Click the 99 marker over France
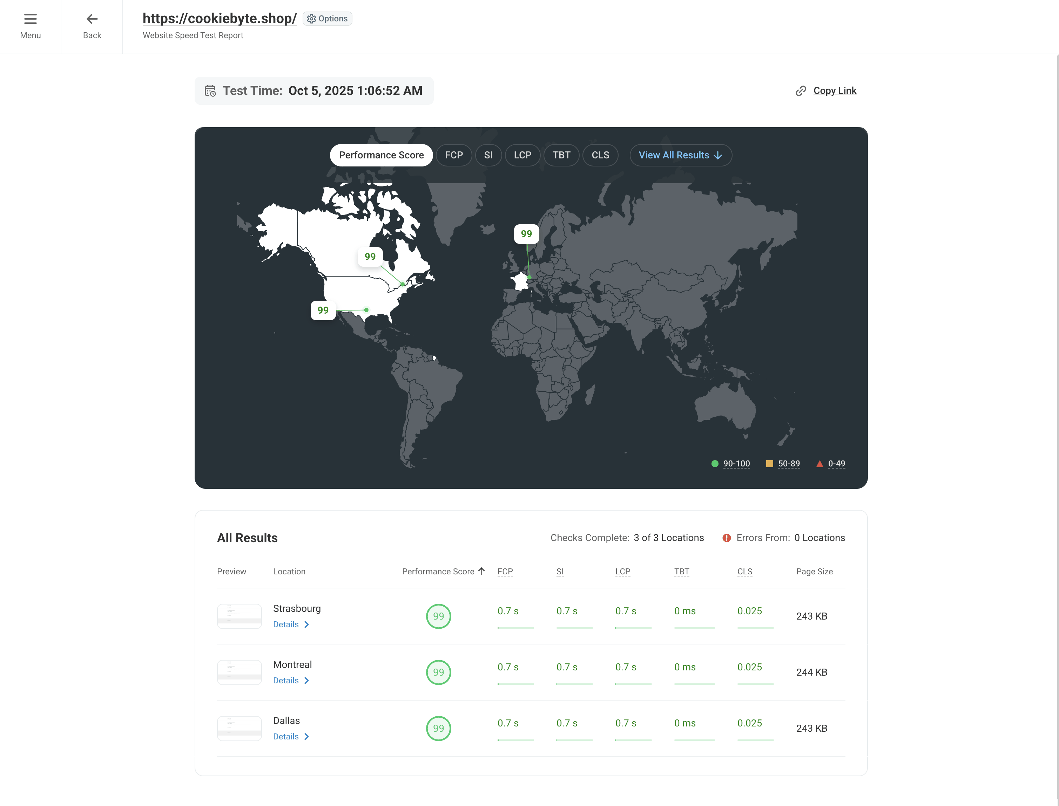 [526, 234]
